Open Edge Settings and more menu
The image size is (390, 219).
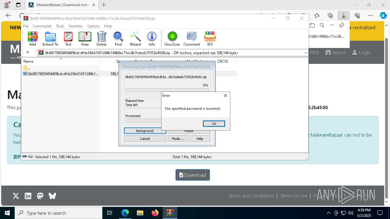pos(370,16)
